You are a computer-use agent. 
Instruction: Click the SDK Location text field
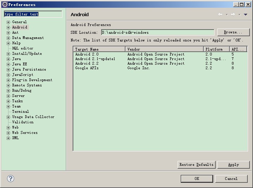pos(158,32)
